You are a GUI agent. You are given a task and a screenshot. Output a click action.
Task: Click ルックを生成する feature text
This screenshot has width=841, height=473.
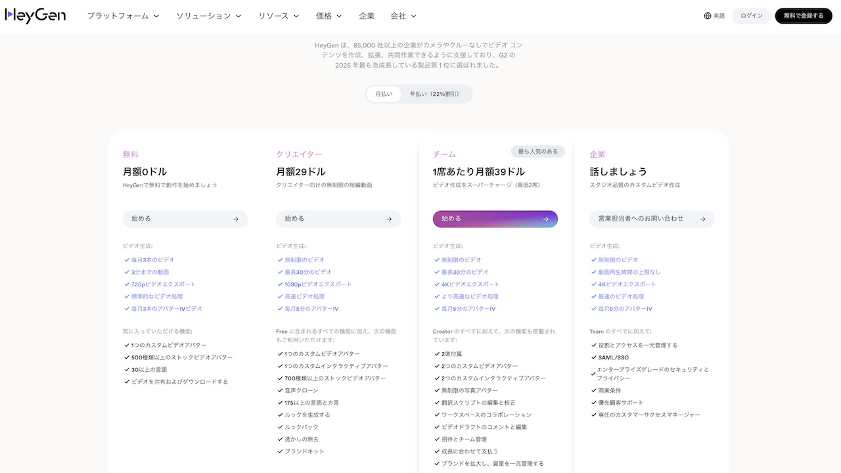tap(307, 415)
